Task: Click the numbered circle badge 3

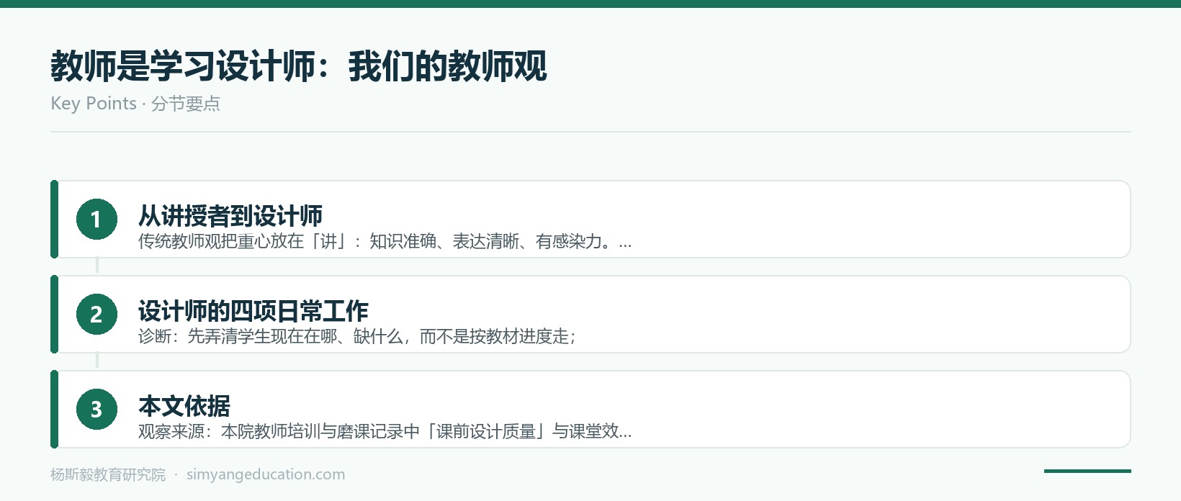Action: click(x=96, y=409)
